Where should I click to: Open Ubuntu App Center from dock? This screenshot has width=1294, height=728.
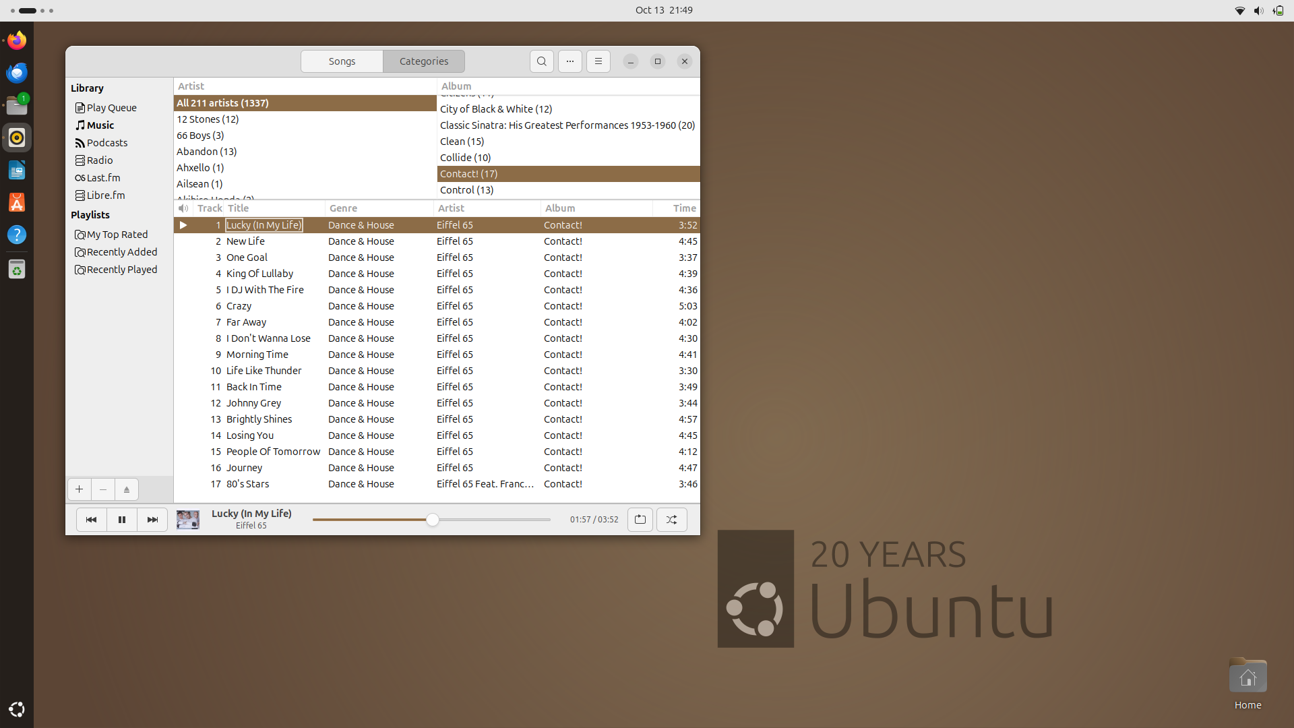click(x=17, y=203)
